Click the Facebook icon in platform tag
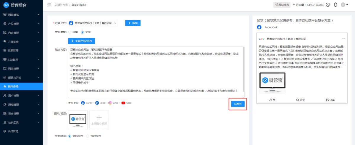355x145 pixels. [71, 23]
